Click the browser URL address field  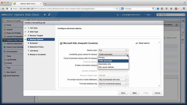(x=63, y=9)
